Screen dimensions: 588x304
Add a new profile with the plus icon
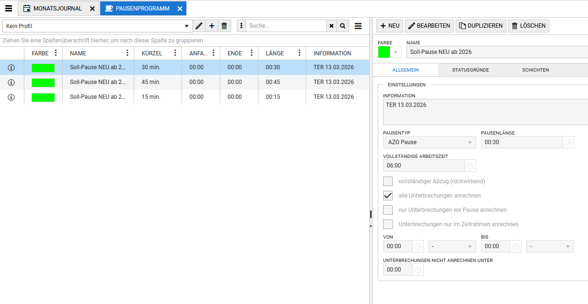[212, 26]
